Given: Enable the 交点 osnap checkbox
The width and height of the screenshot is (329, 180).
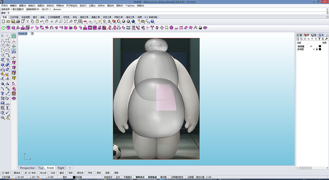Looking at the screenshot, I should pyautogui.click(x=49, y=173).
